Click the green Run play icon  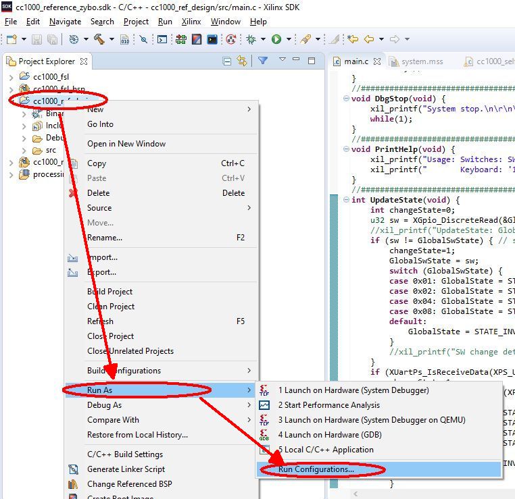click(276, 39)
